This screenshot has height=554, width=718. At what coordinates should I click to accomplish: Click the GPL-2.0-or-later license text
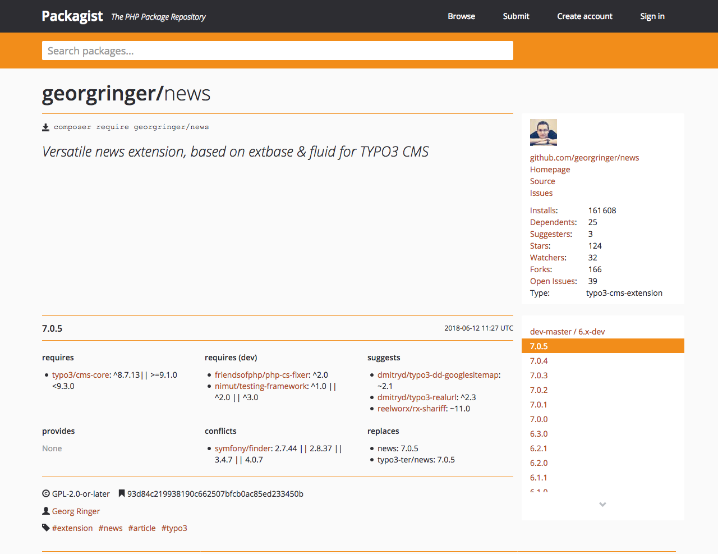tap(81, 494)
